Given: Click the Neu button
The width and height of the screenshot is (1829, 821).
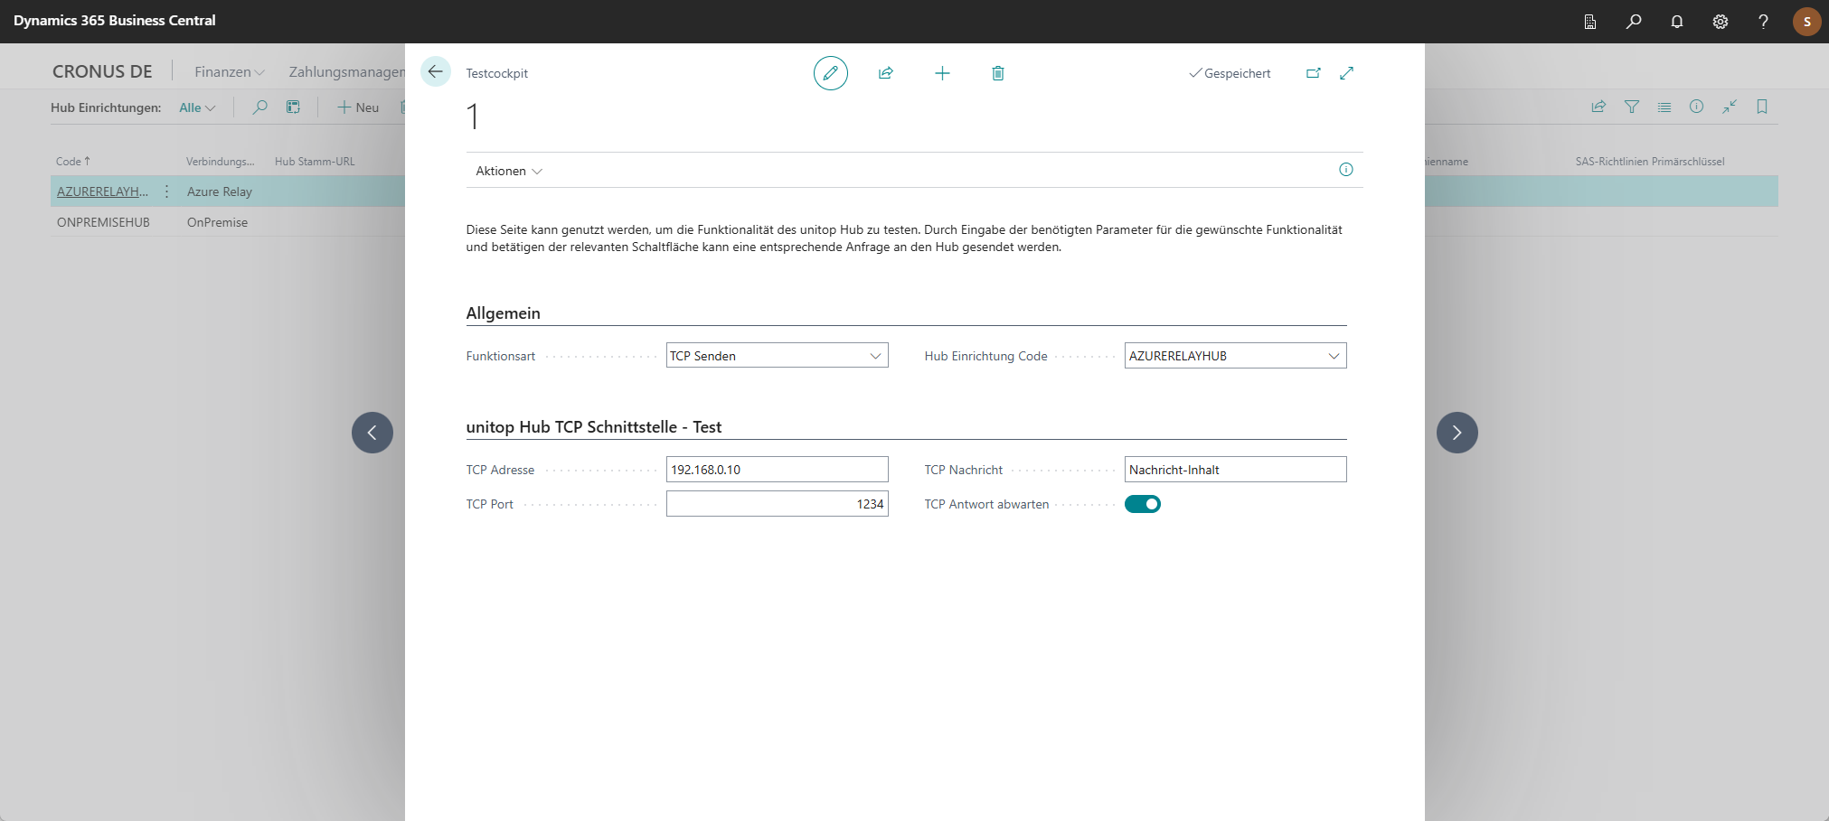Looking at the screenshot, I should pyautogui.click(x=358, y=107).
